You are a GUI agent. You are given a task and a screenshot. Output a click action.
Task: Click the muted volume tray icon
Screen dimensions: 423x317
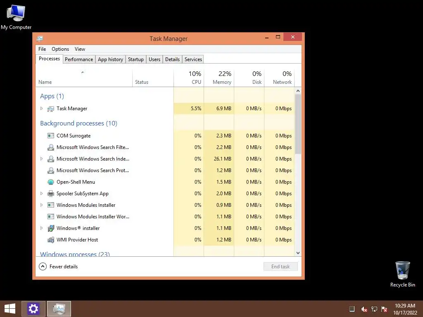pyautogui.click(x=364, y=309)
